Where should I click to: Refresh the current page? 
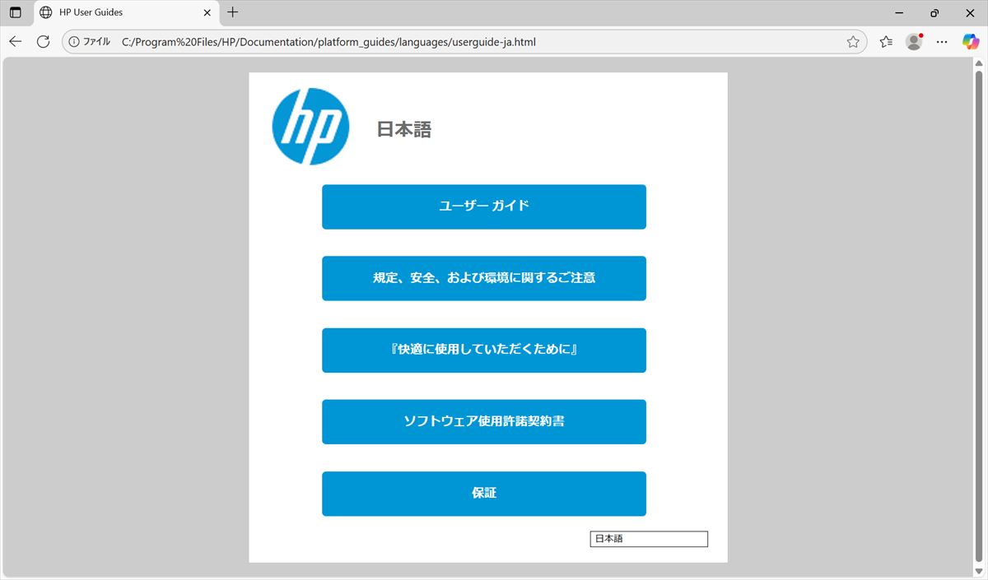[43, 42]
